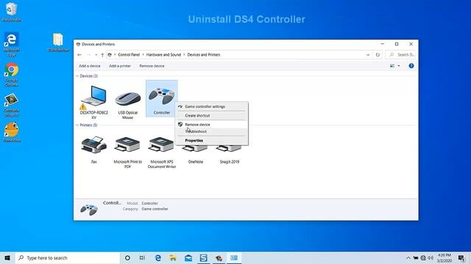Open Mail app from taskbar
Viewport: 471px width, 264px height.
(x=188, y=257)
